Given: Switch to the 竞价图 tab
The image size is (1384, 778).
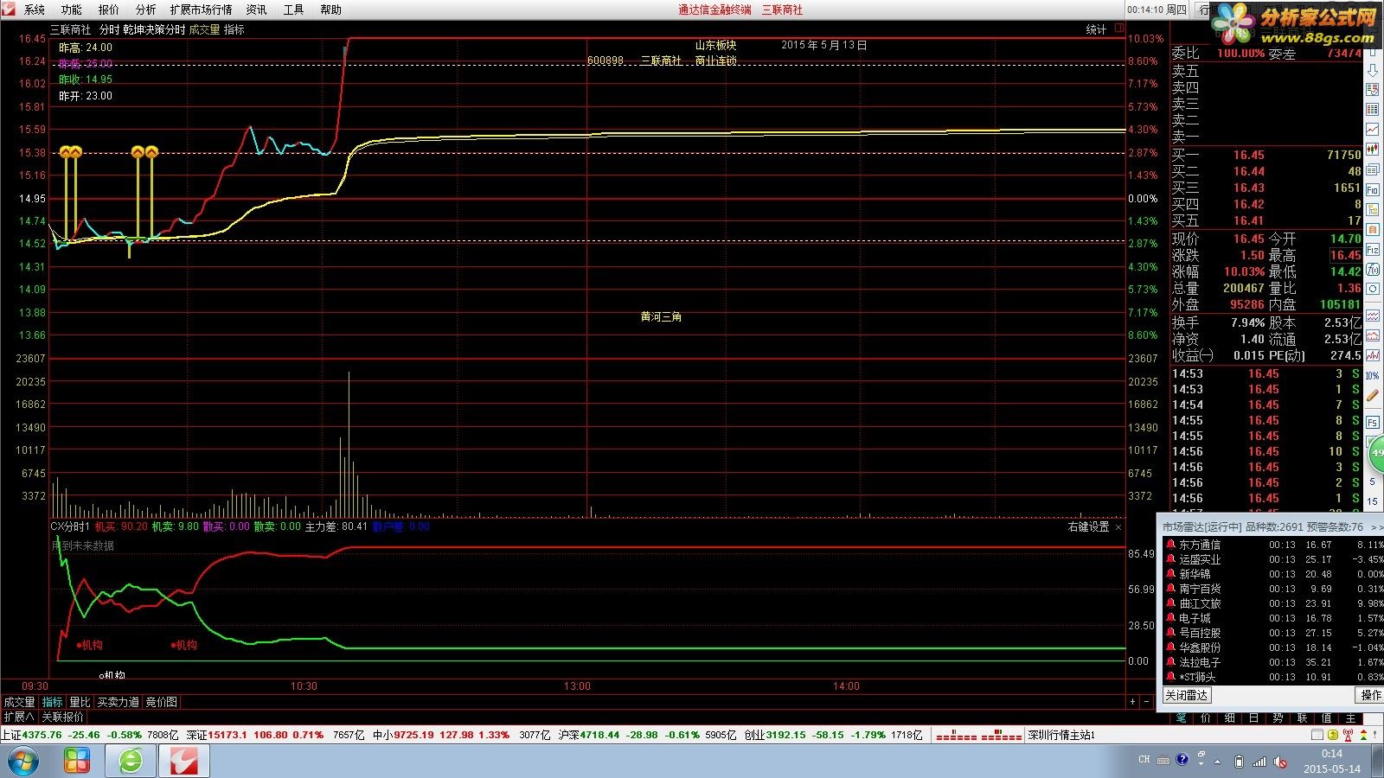Looking at the screenshot, I should 162,702.
